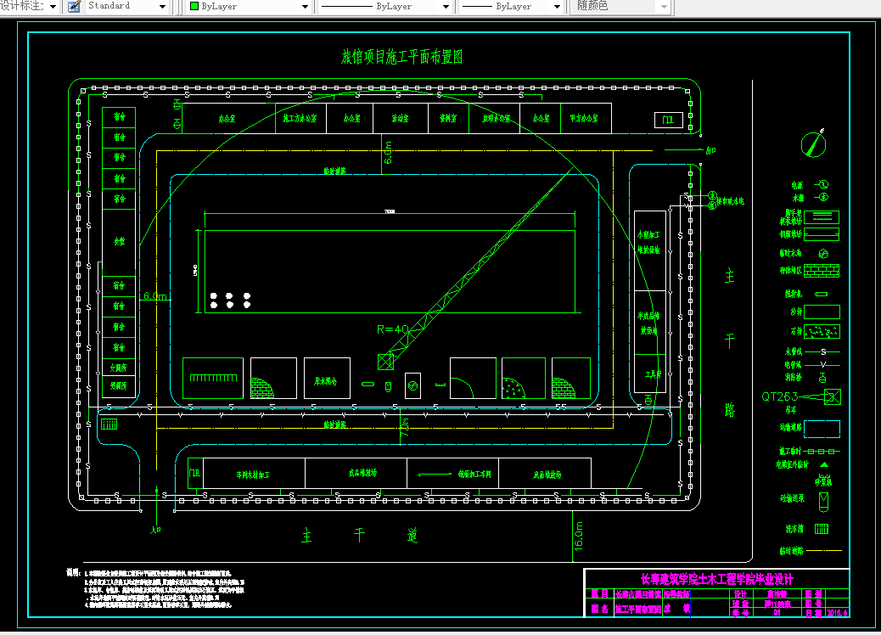Select the 资料室 room label
This screenshot has width=881, height=635.
coord(448,119)
